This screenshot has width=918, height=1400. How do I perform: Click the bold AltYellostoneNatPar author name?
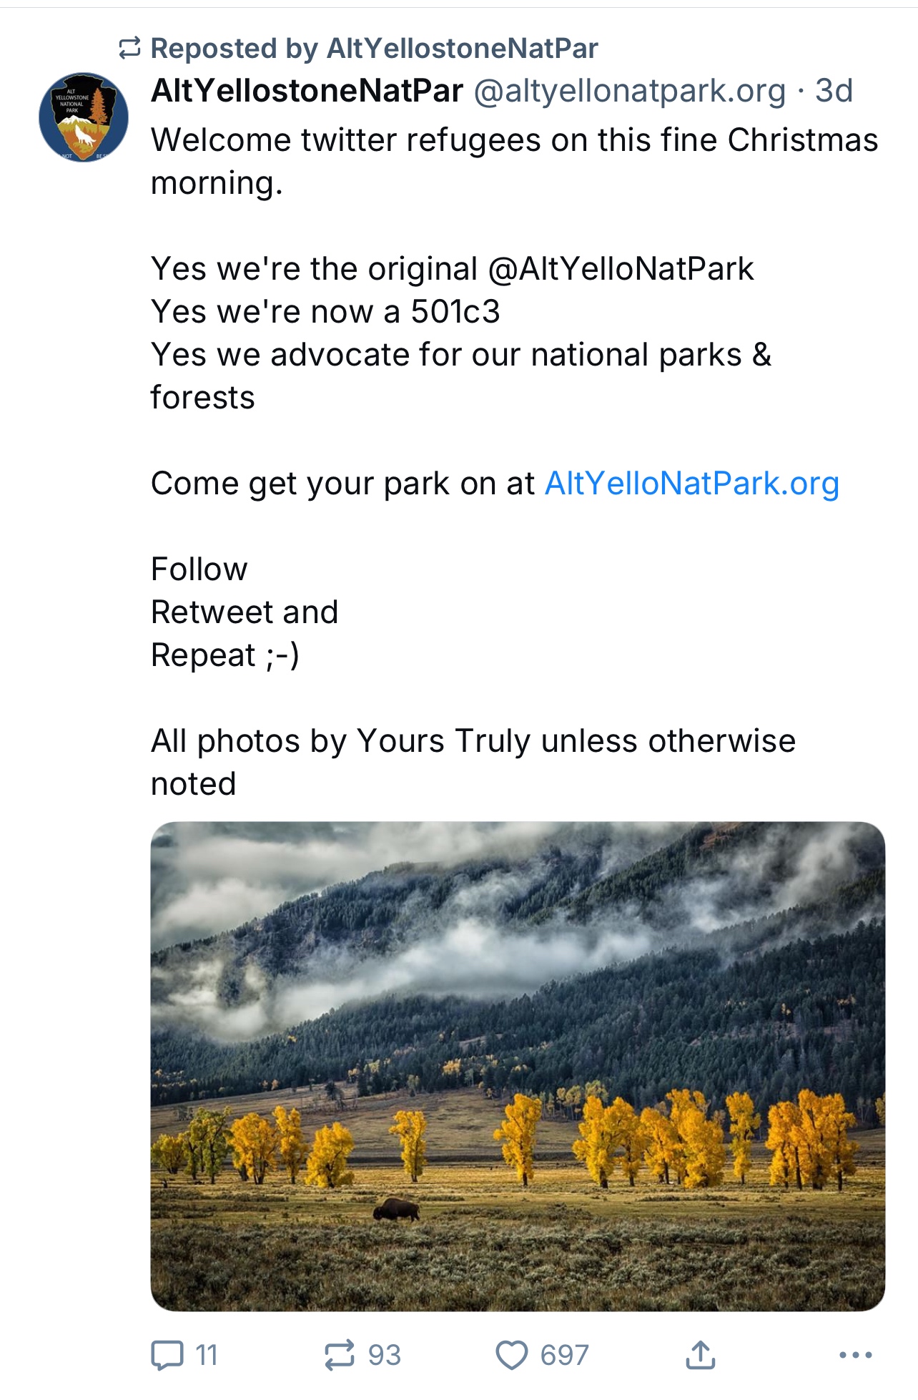[307, 91]
